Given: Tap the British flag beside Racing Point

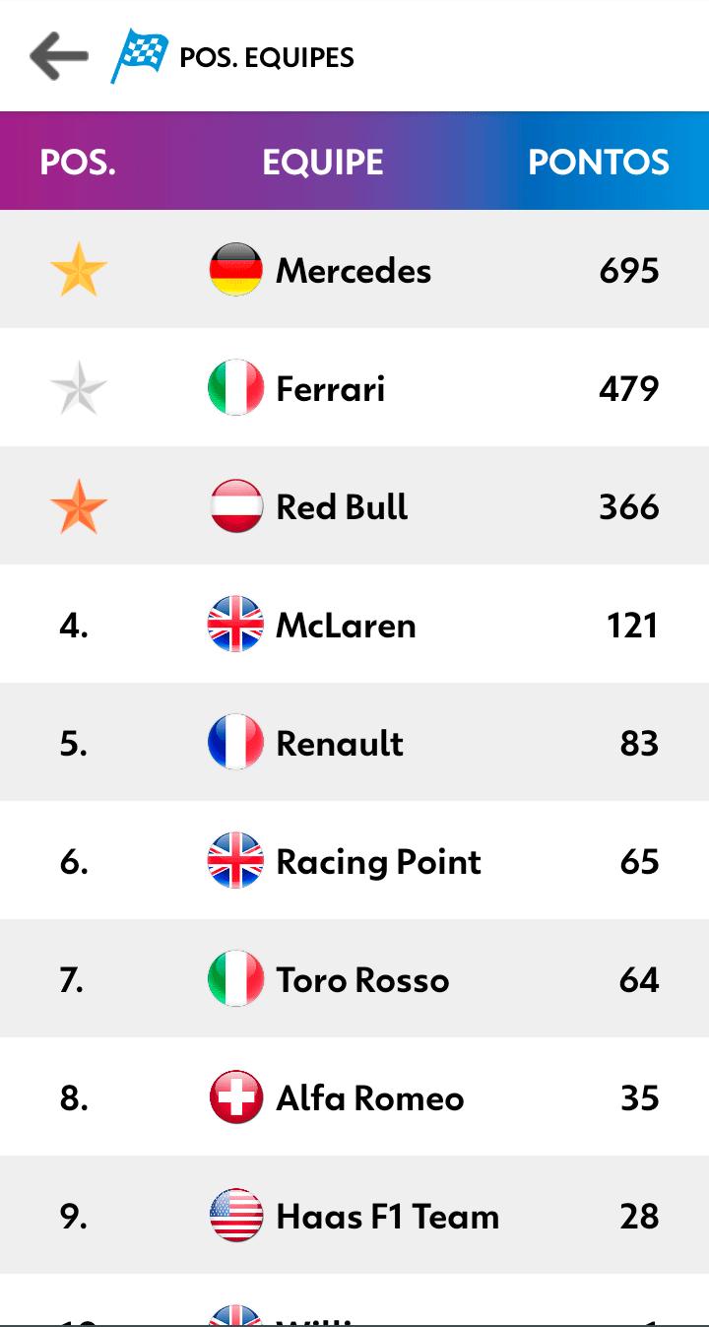Looking at the screenshot, I should pyautogui.click(x=236, y=860).
